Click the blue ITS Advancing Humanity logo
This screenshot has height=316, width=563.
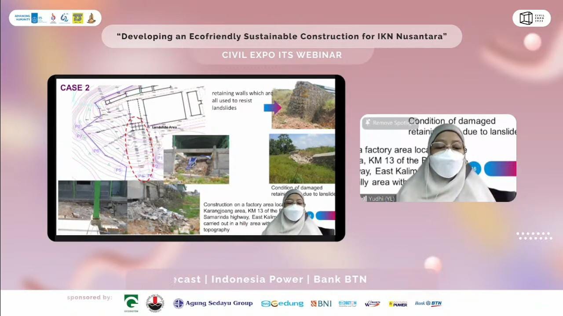coord(30,18)
